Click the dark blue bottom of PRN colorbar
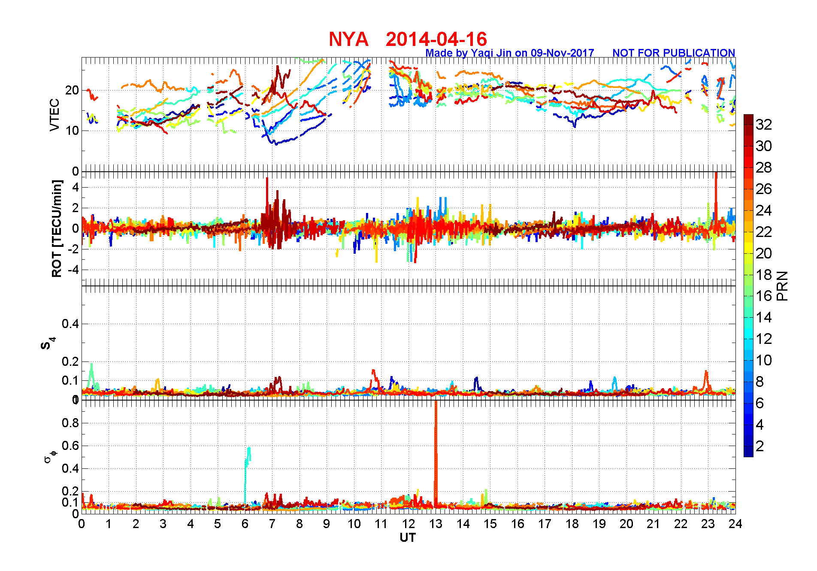 (748, 452)
